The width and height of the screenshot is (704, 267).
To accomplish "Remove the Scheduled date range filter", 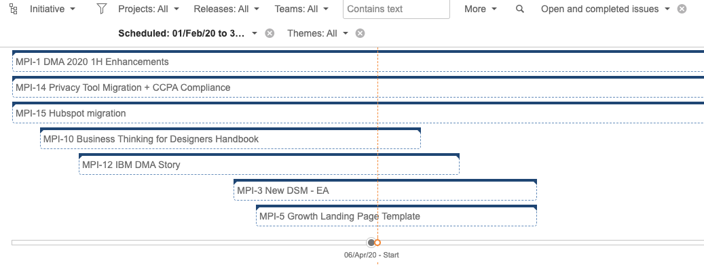I will [x=270, y=34].
